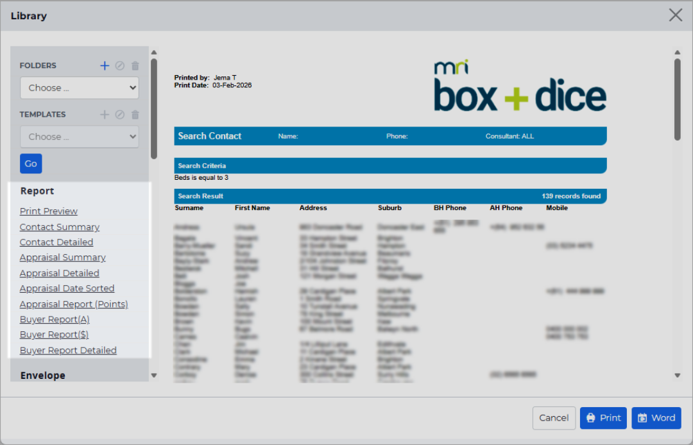Screen dimensions: 693x445
Task: Click the Mobile column header
Action: [557, 208]
